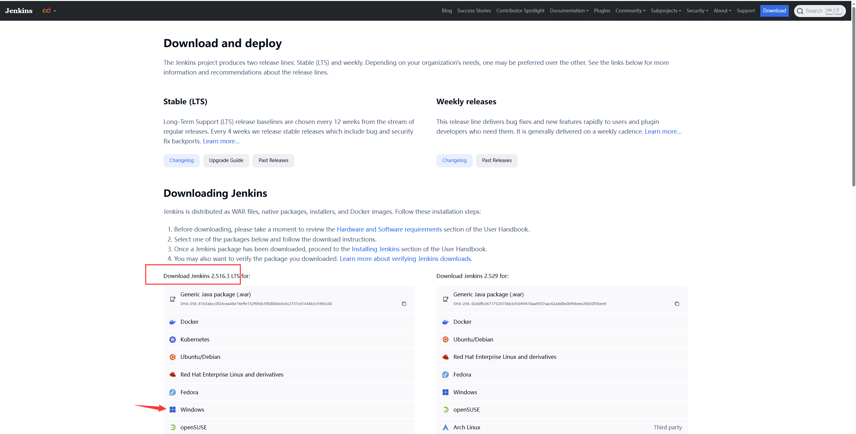856x434 pixels.
Task: Choose Arch Linux third party package
Action: [x=562, y=427]
